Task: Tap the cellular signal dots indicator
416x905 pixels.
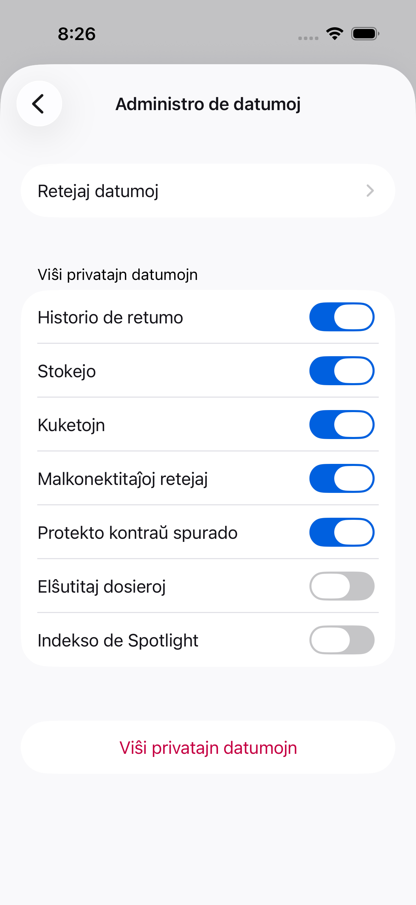Action: click(308, 38)
